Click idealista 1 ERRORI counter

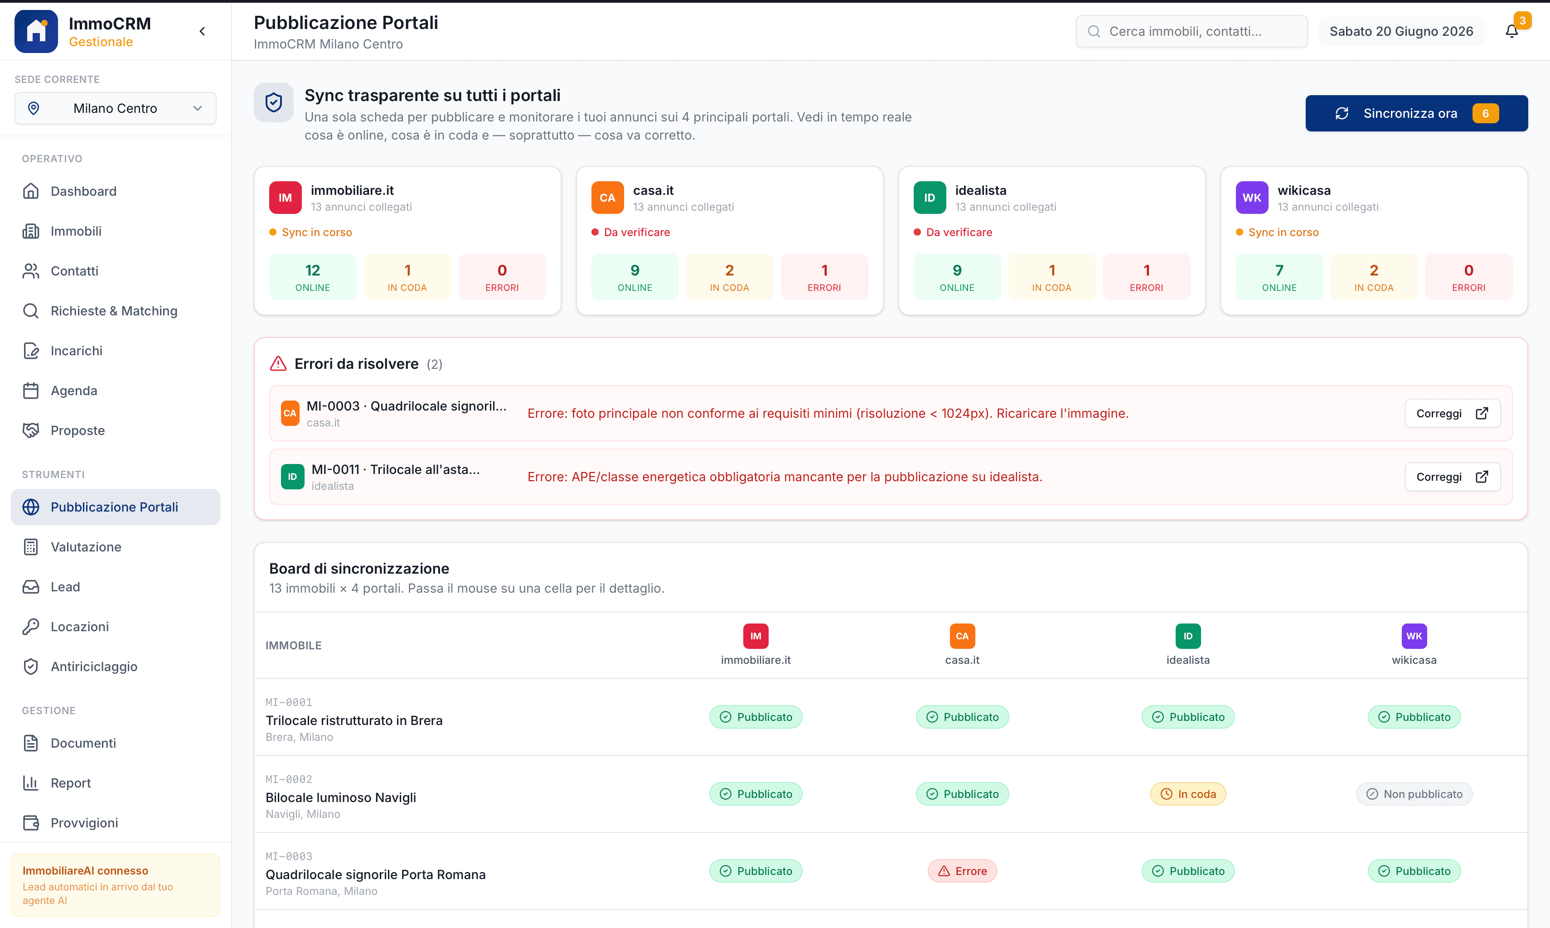[x=1147, y=277]
